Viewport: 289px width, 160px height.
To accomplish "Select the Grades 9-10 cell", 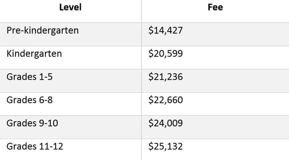I will coord(32,123).
